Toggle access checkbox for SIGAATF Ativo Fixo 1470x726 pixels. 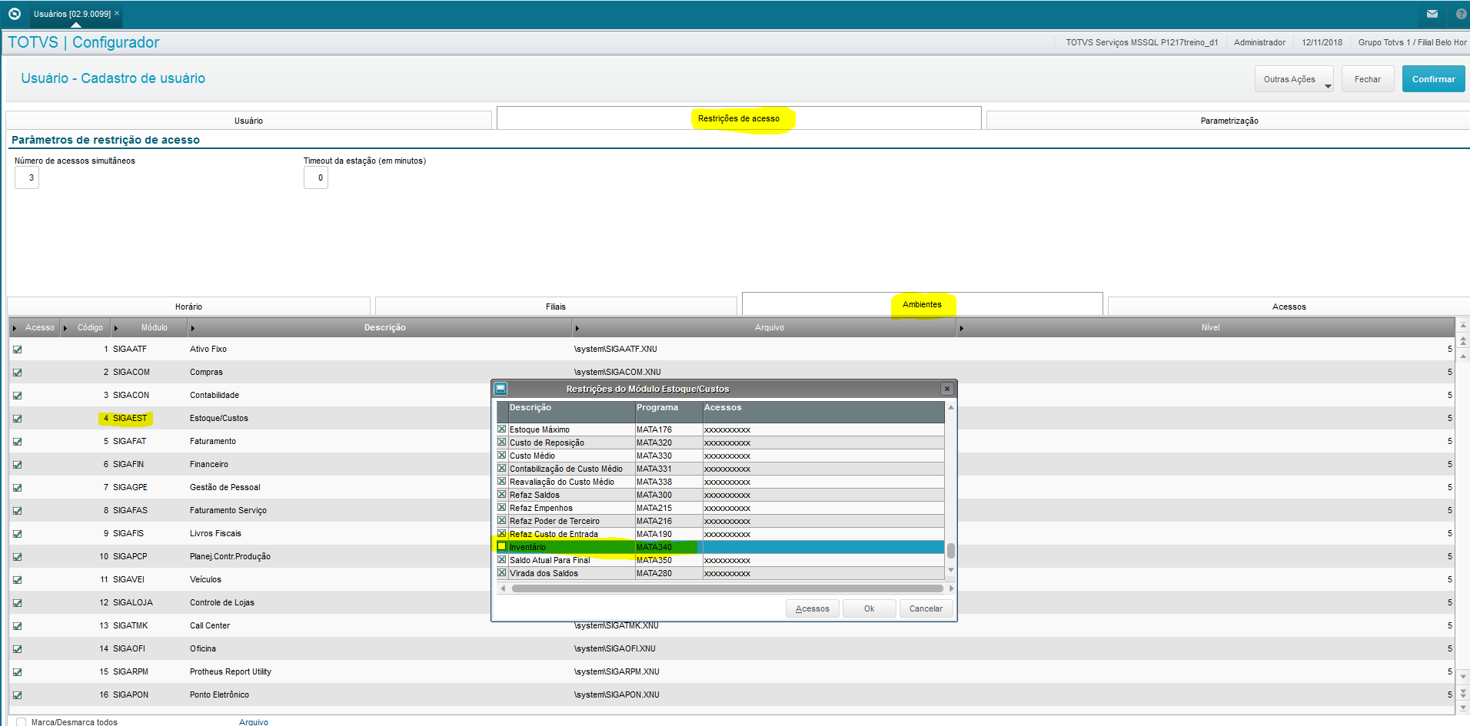point(17,350)
